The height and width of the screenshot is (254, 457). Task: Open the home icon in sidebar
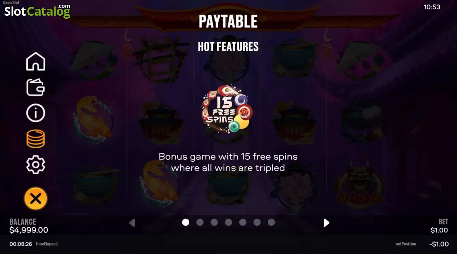pos(36,61)
